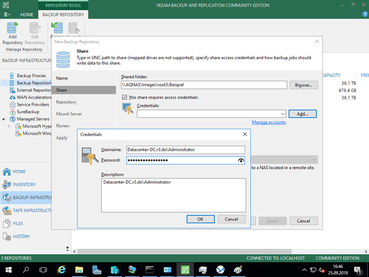
Task: Open the Credentials dropdown list
Action: point(282,113)
